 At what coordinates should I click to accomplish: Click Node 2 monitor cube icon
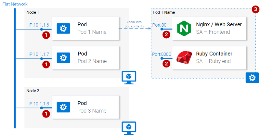tap(129, 127)
